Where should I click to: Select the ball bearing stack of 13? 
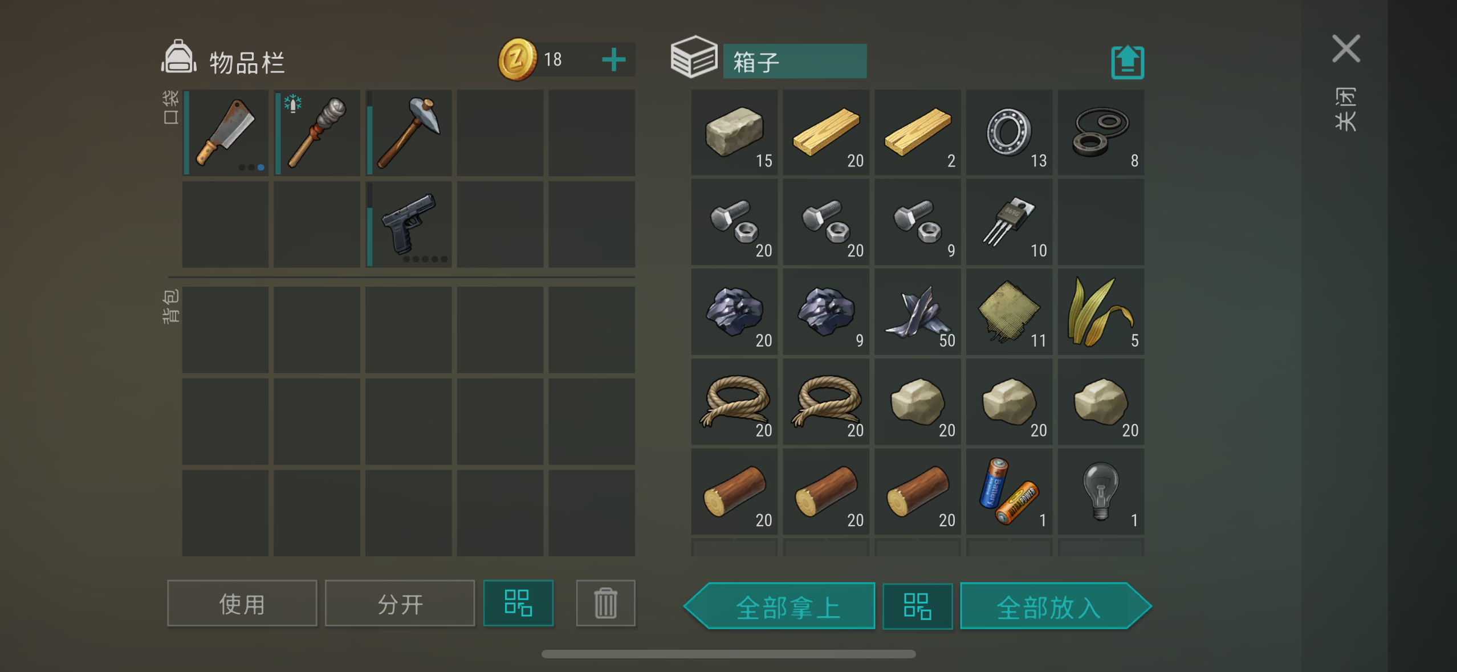pos(1009,132)
